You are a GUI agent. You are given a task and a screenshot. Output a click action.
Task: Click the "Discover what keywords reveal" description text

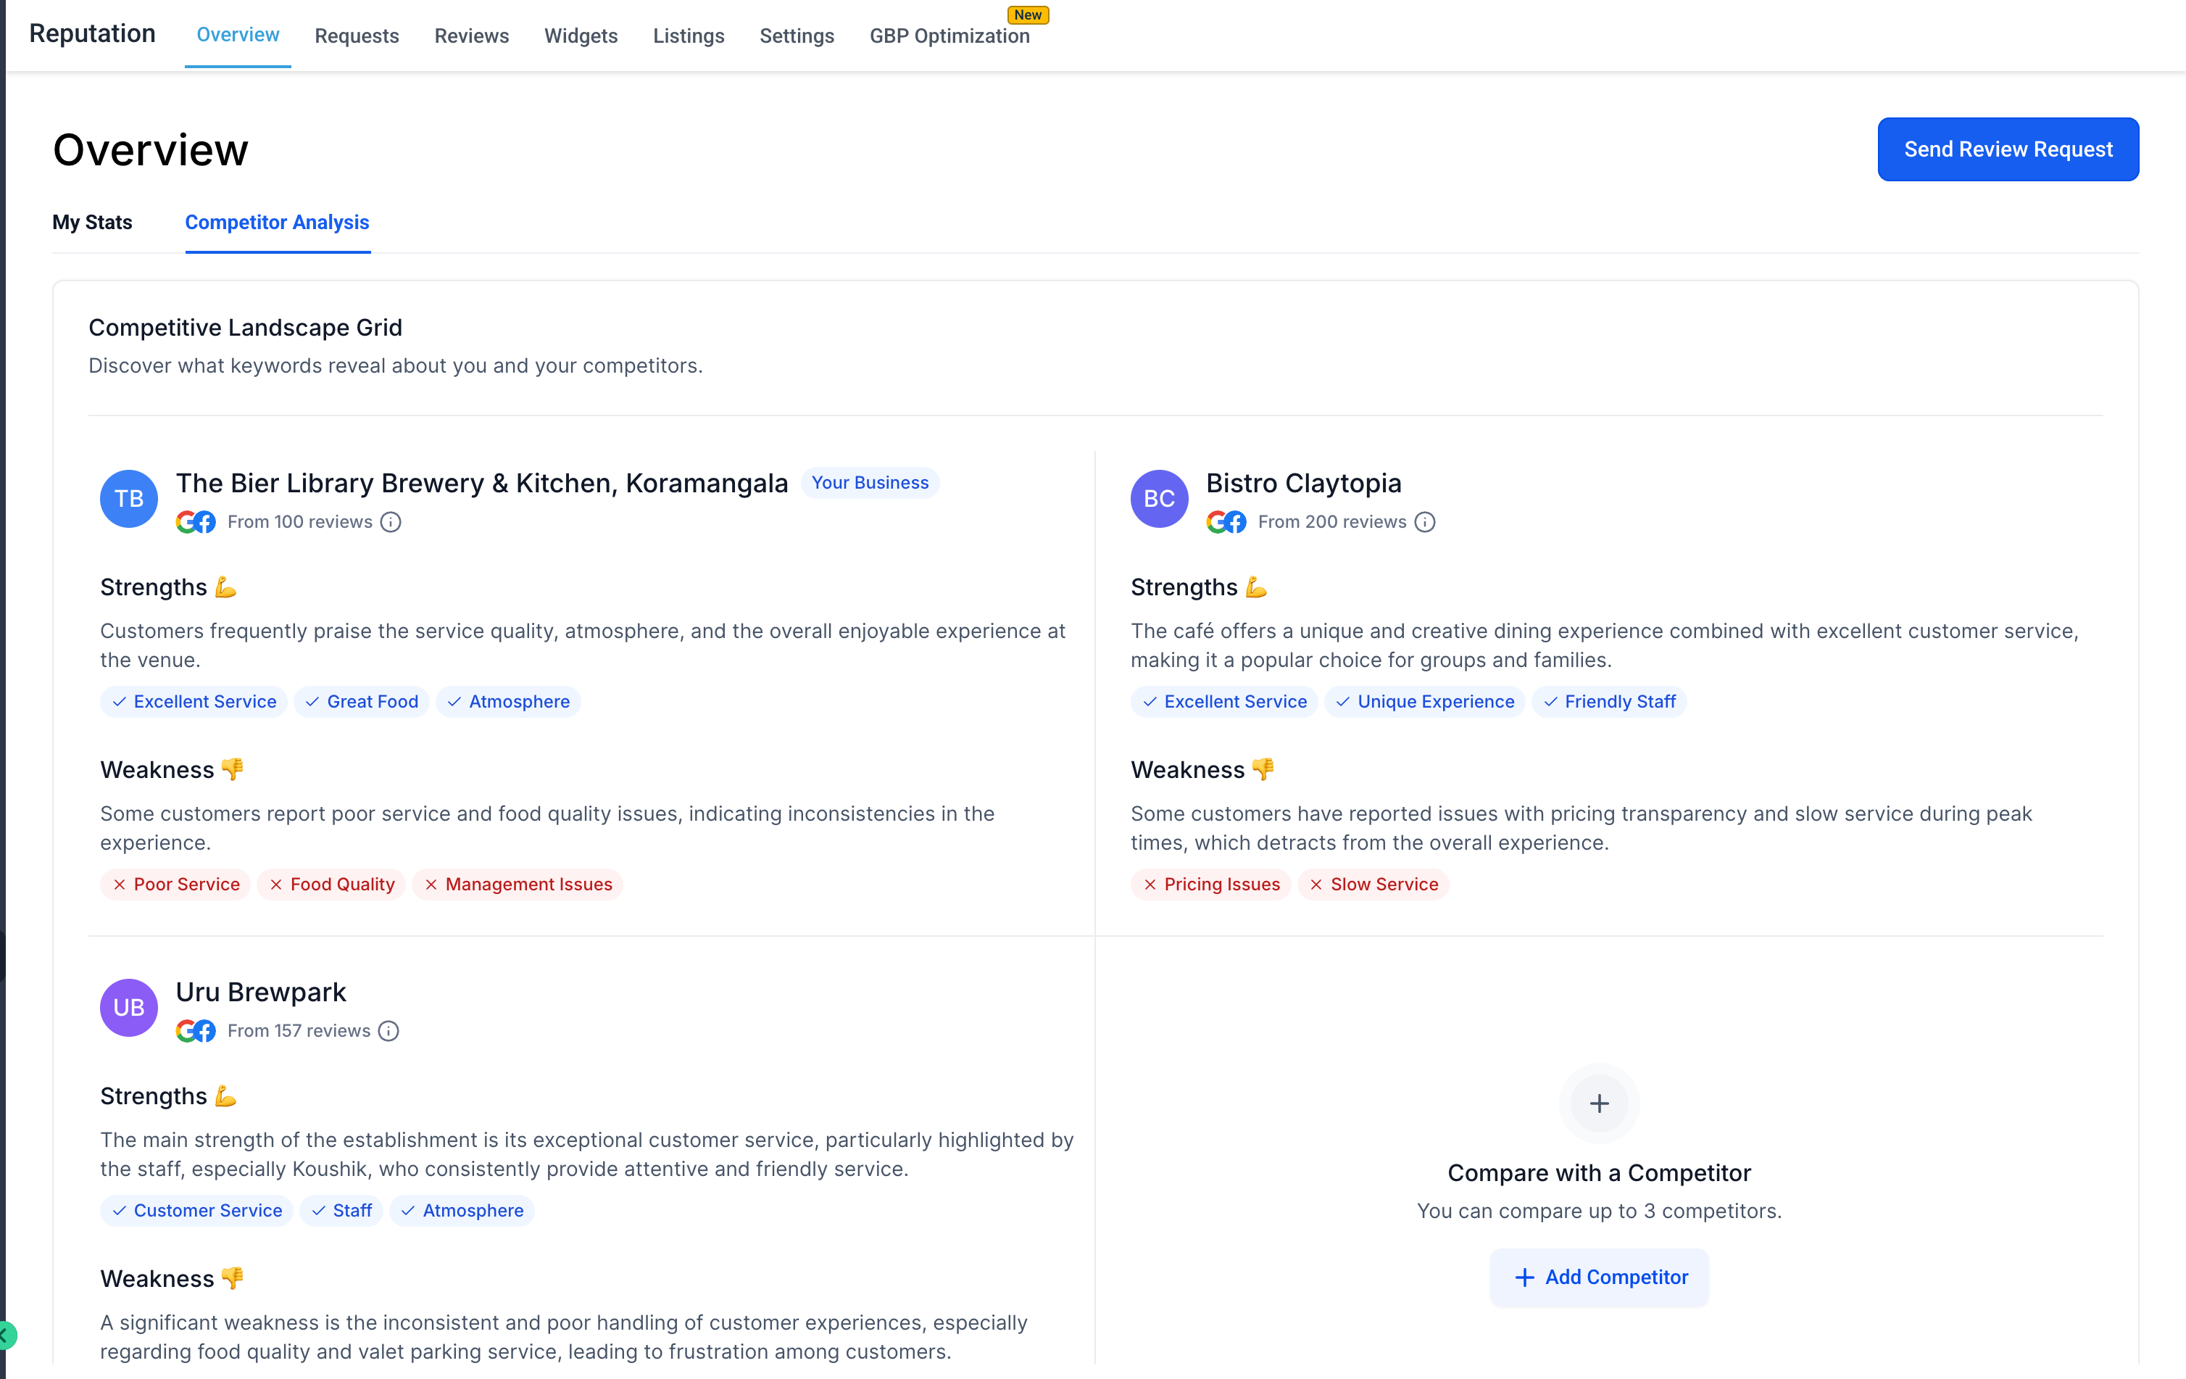click(396, 366)
